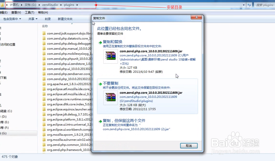Choose the 不要复制 option
This screenshot has width=275, height=161.
147,96
